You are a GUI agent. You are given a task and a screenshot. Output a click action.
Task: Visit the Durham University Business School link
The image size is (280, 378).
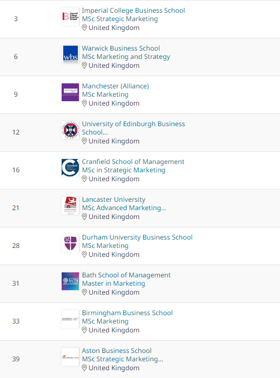(137, 237)
